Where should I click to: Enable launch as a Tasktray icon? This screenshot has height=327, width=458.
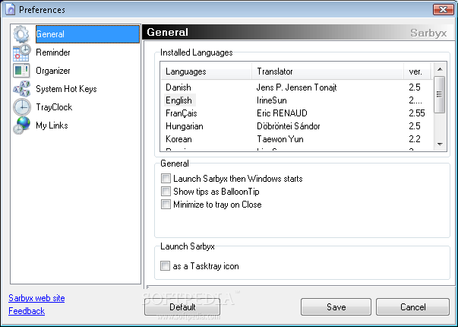pos(165,266)
